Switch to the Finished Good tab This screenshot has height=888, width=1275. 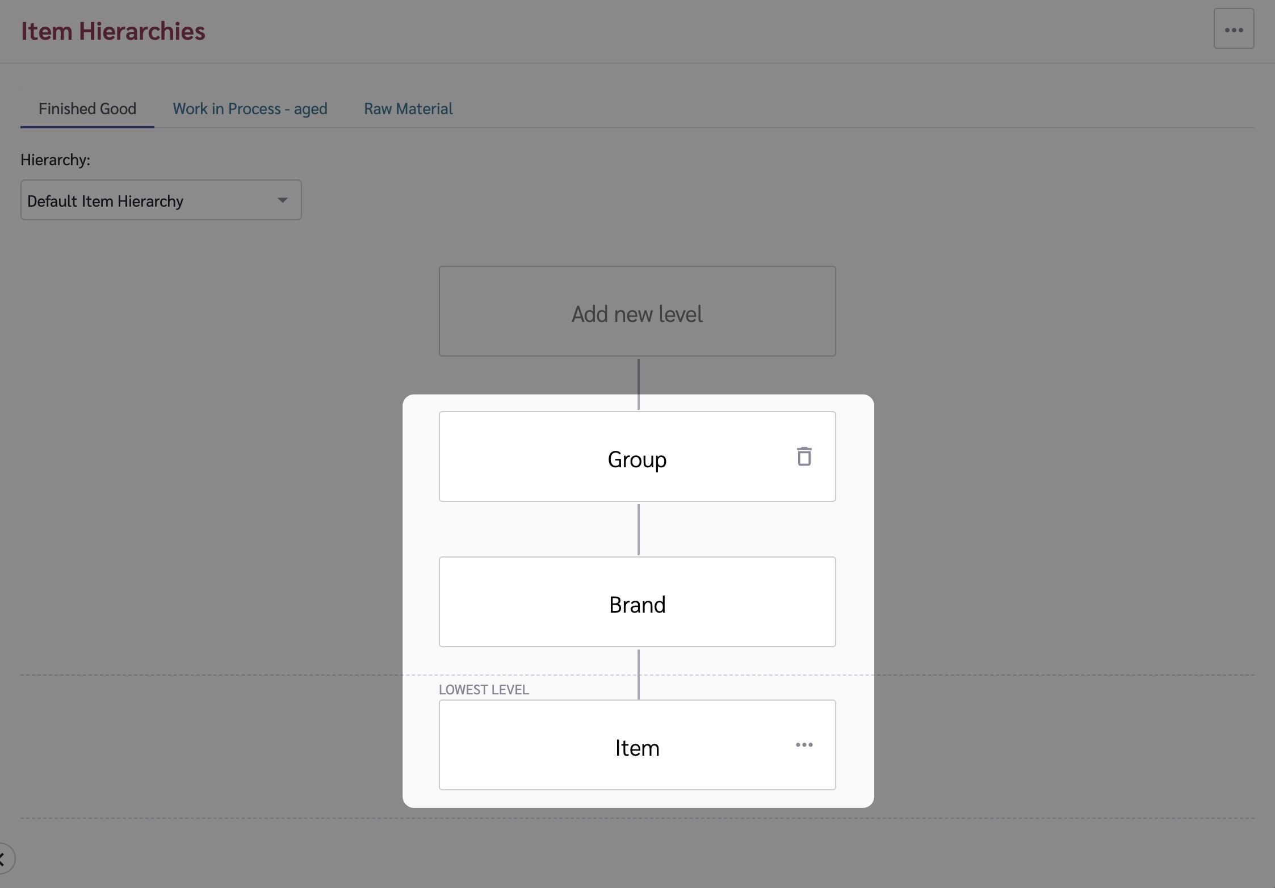click(x=87, y=108)
